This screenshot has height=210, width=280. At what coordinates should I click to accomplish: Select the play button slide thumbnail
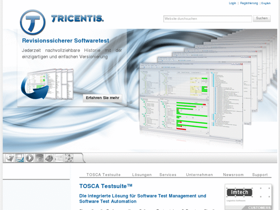click(30, 158)
